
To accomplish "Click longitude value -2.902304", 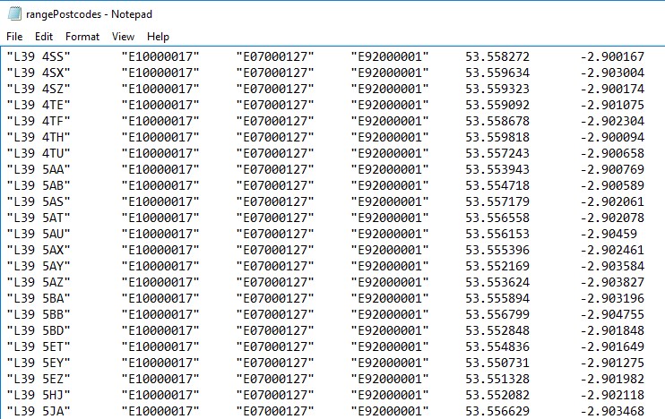I will point(612,121).
